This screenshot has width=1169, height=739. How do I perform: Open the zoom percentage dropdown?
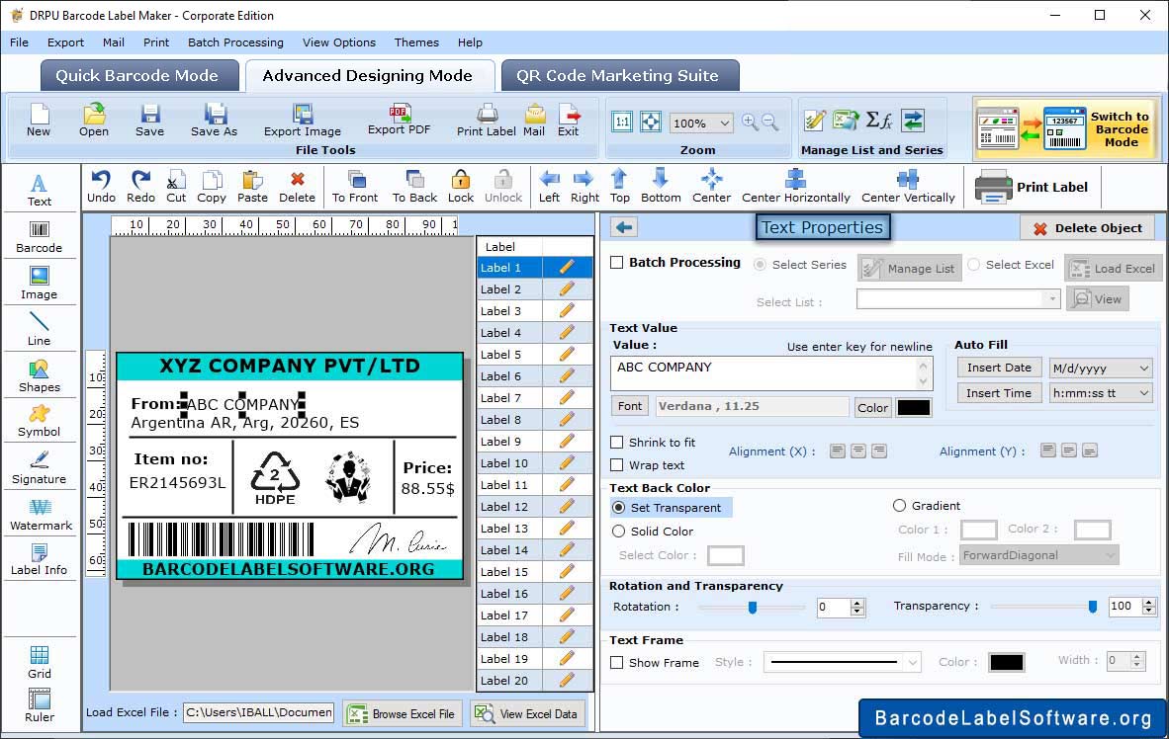[701, 123]
